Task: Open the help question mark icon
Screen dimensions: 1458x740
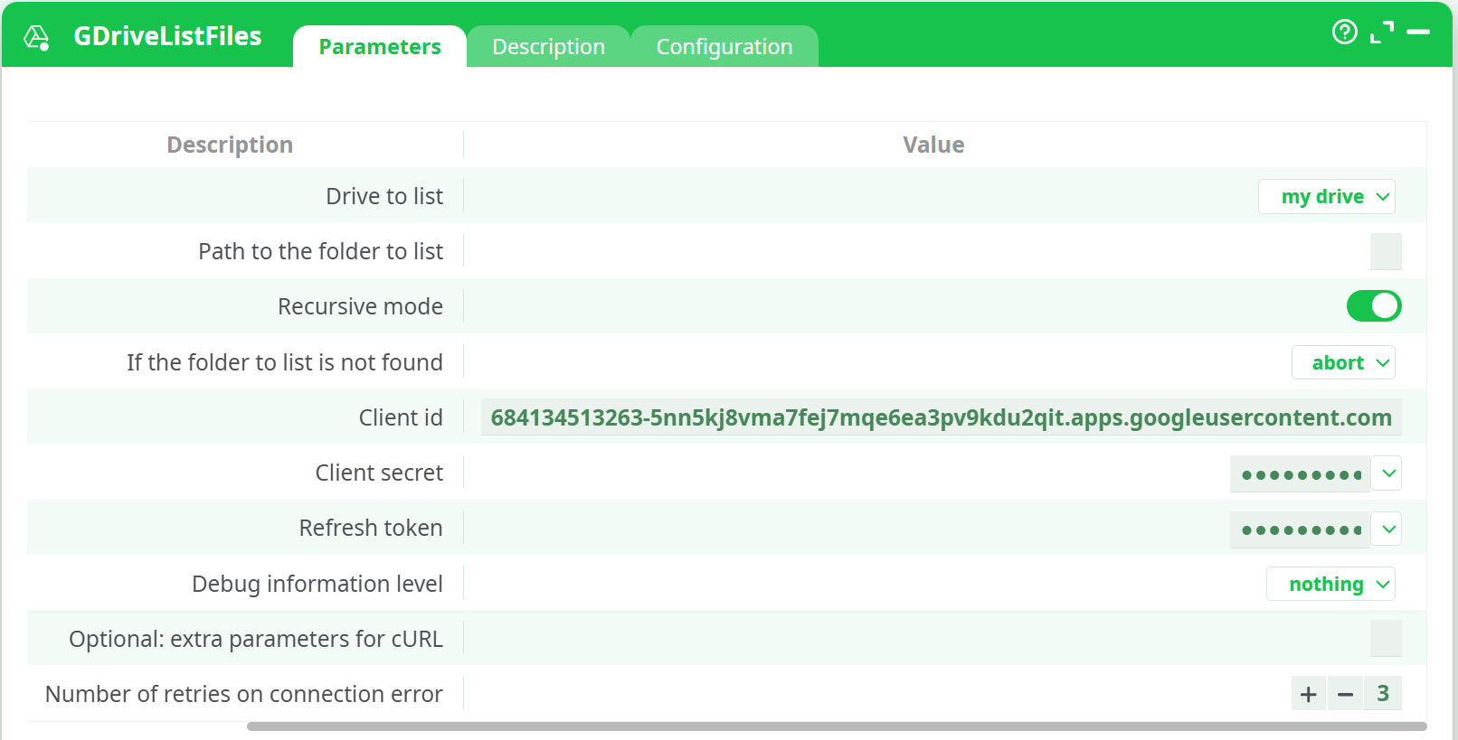Action: (x=1344, y=33)
